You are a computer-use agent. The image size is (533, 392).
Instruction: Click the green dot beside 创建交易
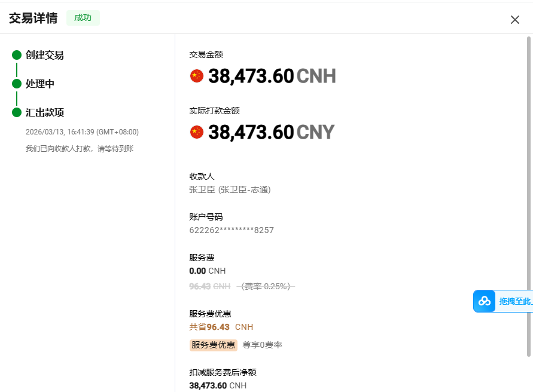[17, 55]
